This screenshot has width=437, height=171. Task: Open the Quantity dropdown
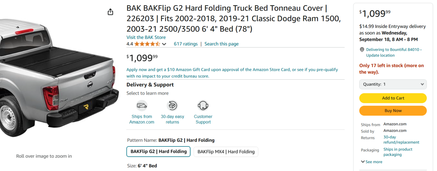393,84
